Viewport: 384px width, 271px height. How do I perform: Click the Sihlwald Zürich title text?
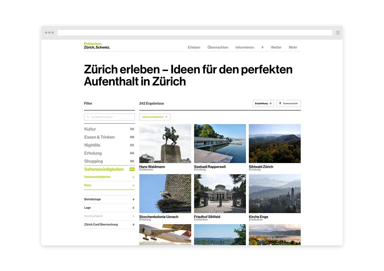point(261,167)
